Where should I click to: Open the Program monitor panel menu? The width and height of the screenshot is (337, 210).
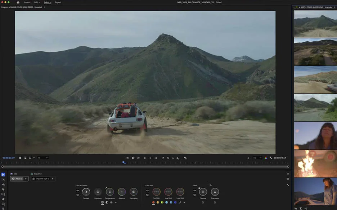[x=45, y=7]
